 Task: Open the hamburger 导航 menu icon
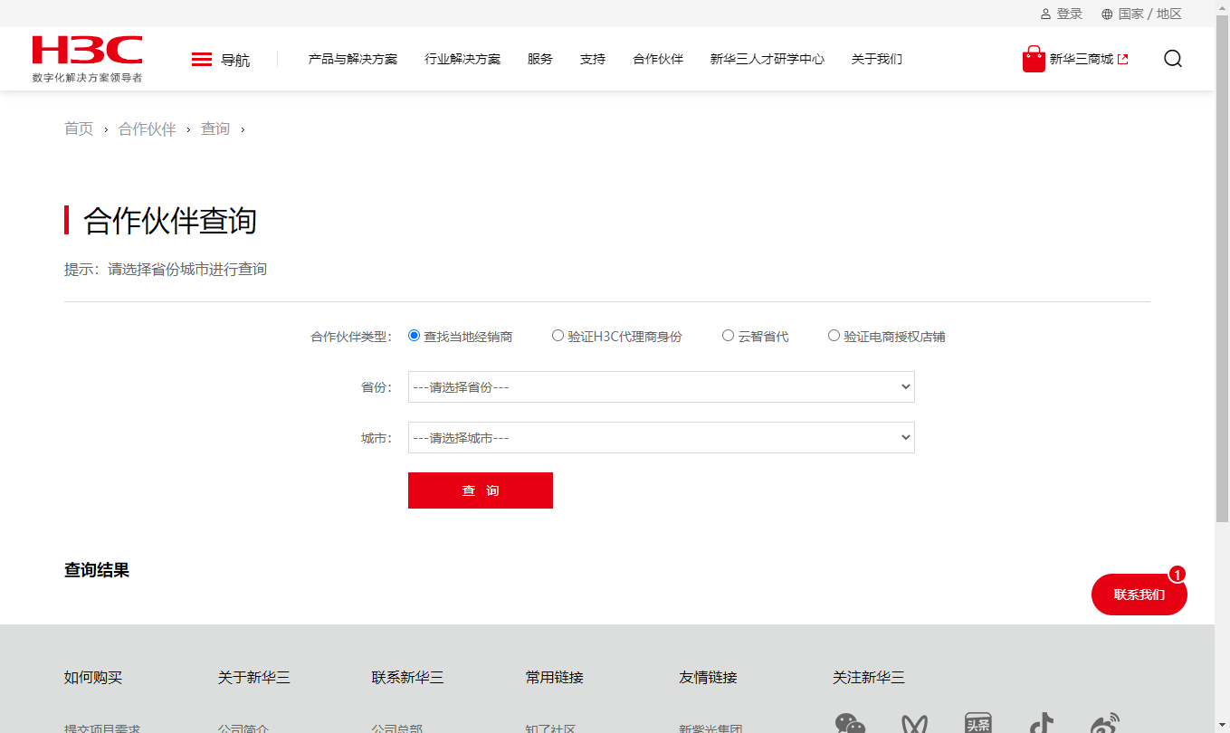tap(202, 60)
